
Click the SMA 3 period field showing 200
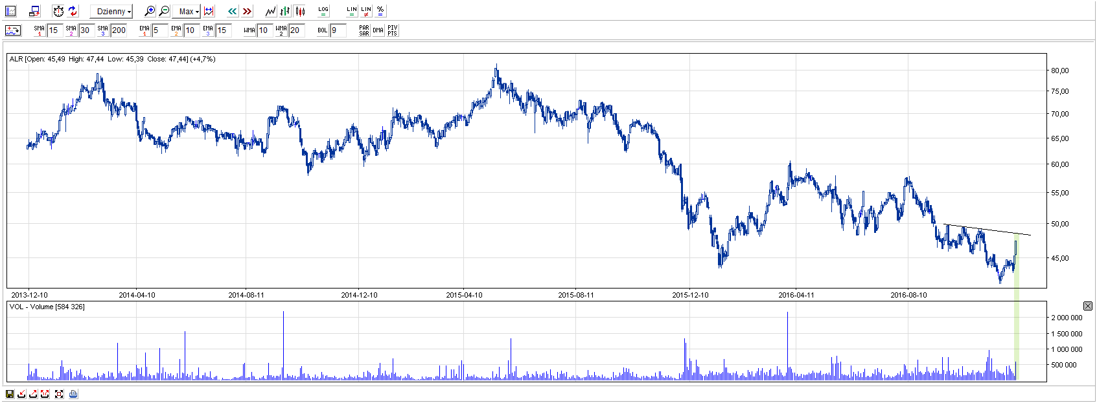tap(119, 30)
